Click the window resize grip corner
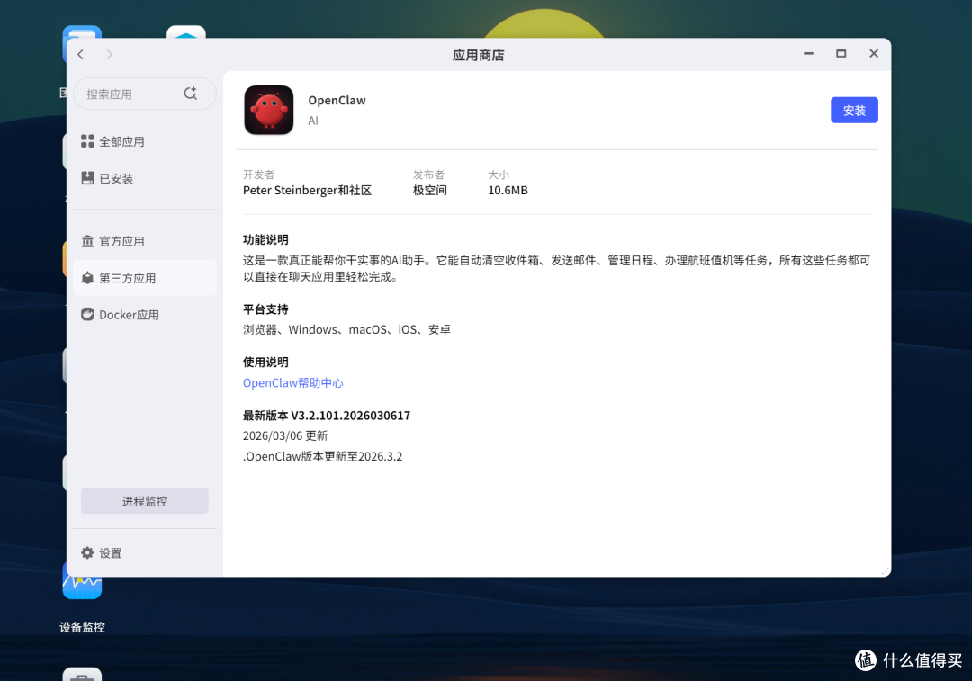Image resolution: width=972 pixels, height=681 pixels. pyautogui.click(x=886, y=570)
